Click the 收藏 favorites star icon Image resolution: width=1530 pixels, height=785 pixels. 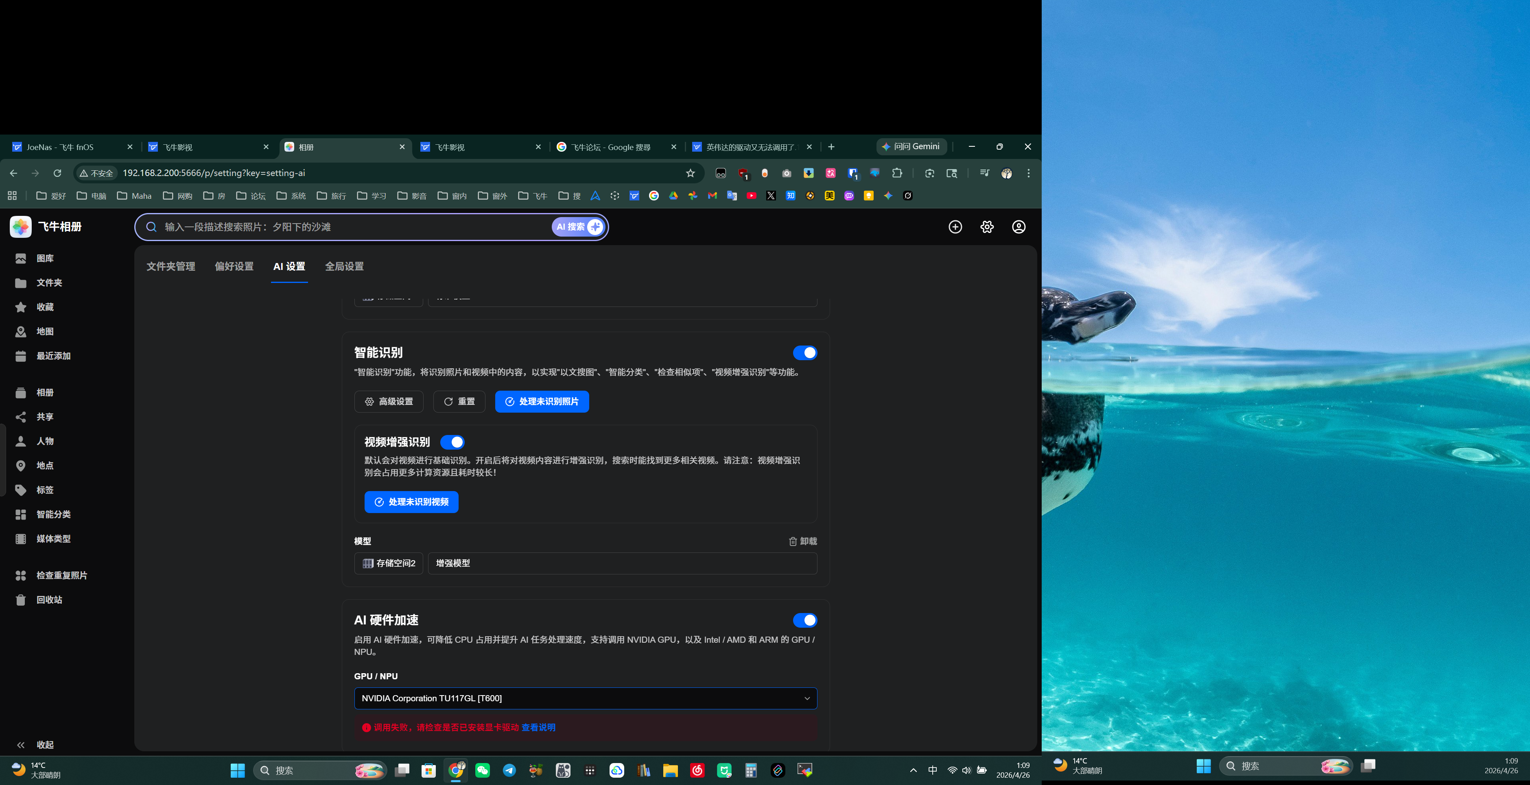click(x=21, y=307)
